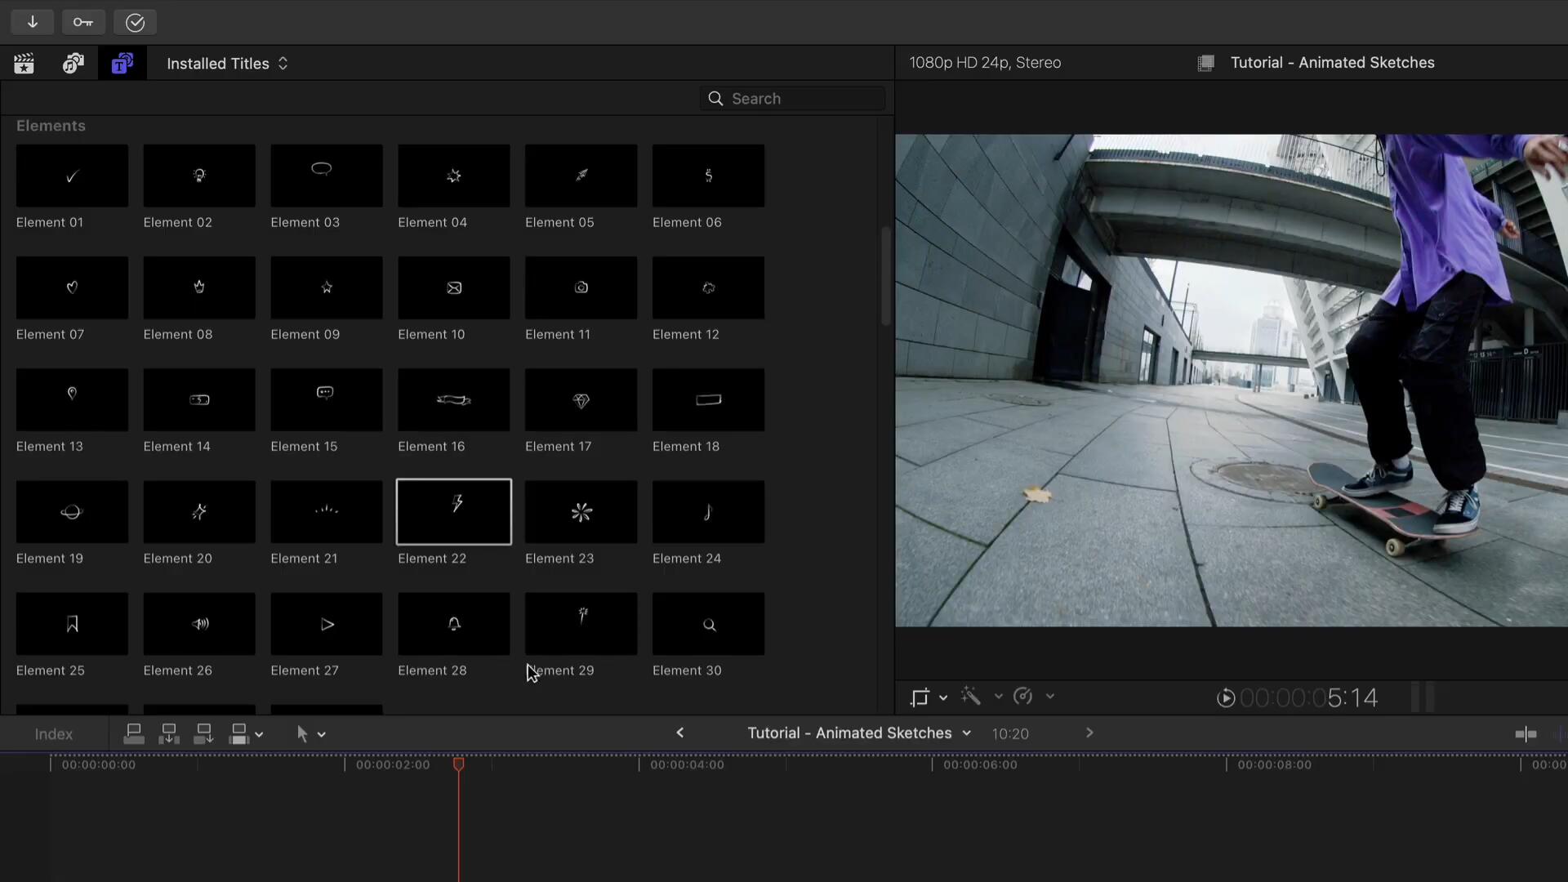Click the connect clip to storyline icon
Image resolution: width=1568 pixels, height=882 pixels.
[134, 734]
